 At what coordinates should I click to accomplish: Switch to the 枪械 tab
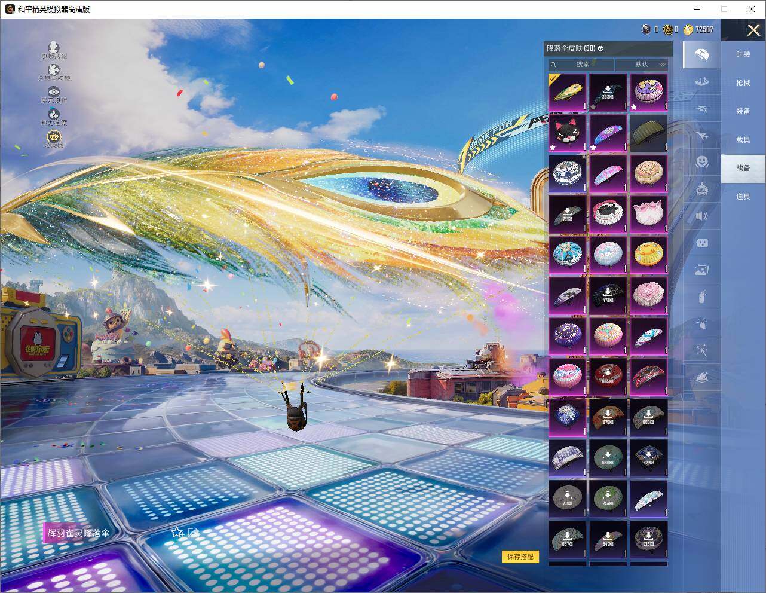(743, 83)
